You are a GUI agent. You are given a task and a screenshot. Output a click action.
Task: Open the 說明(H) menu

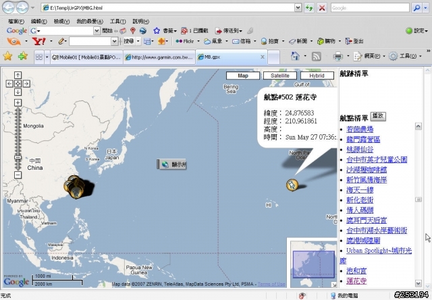(141, 21)
